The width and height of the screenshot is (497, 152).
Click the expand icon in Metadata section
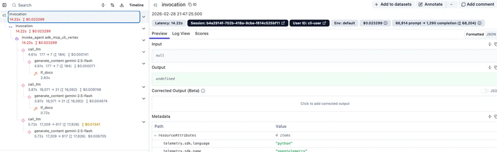[490, 117]
